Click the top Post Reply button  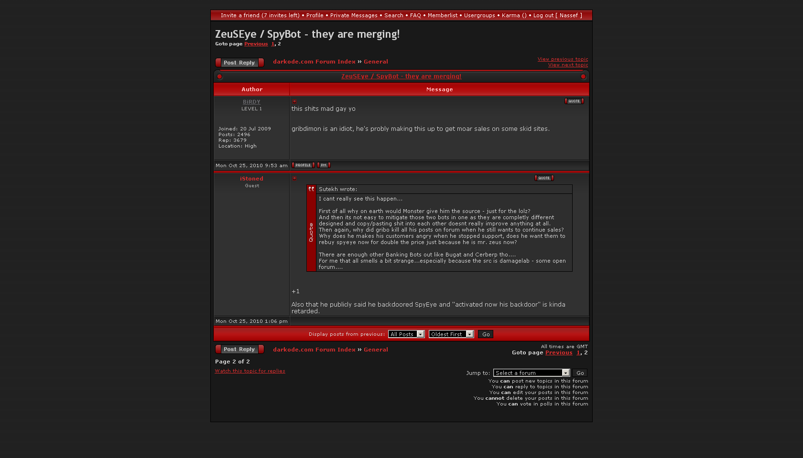click(239, 63)
